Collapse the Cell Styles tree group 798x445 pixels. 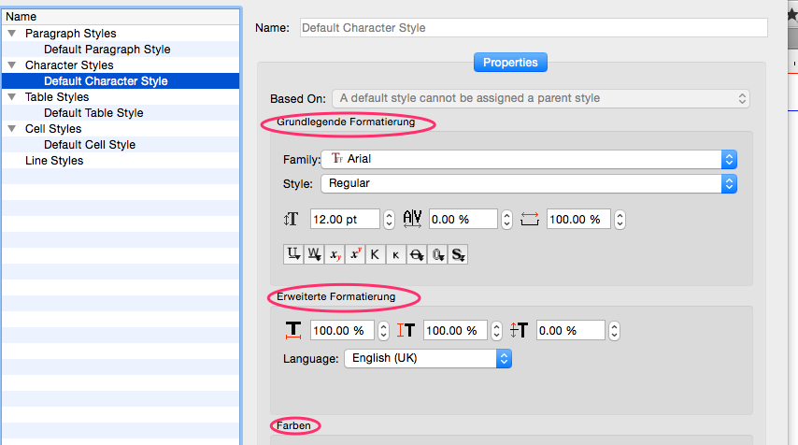11,129
